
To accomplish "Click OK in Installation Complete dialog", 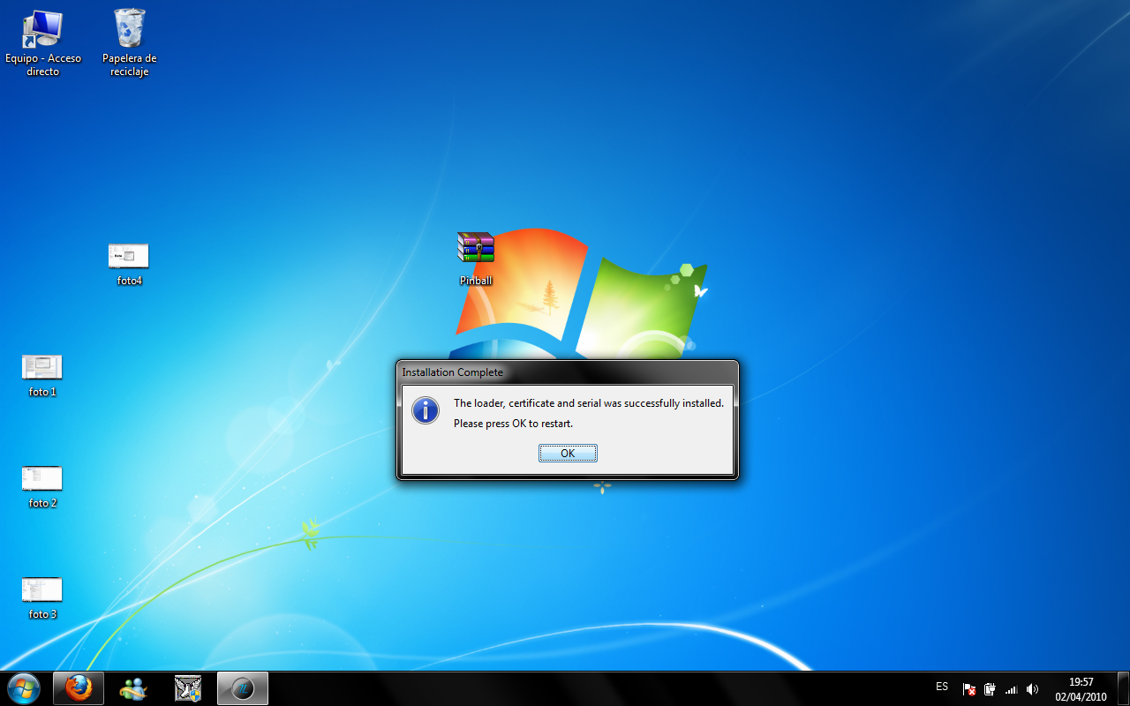I will click(568, 453).
